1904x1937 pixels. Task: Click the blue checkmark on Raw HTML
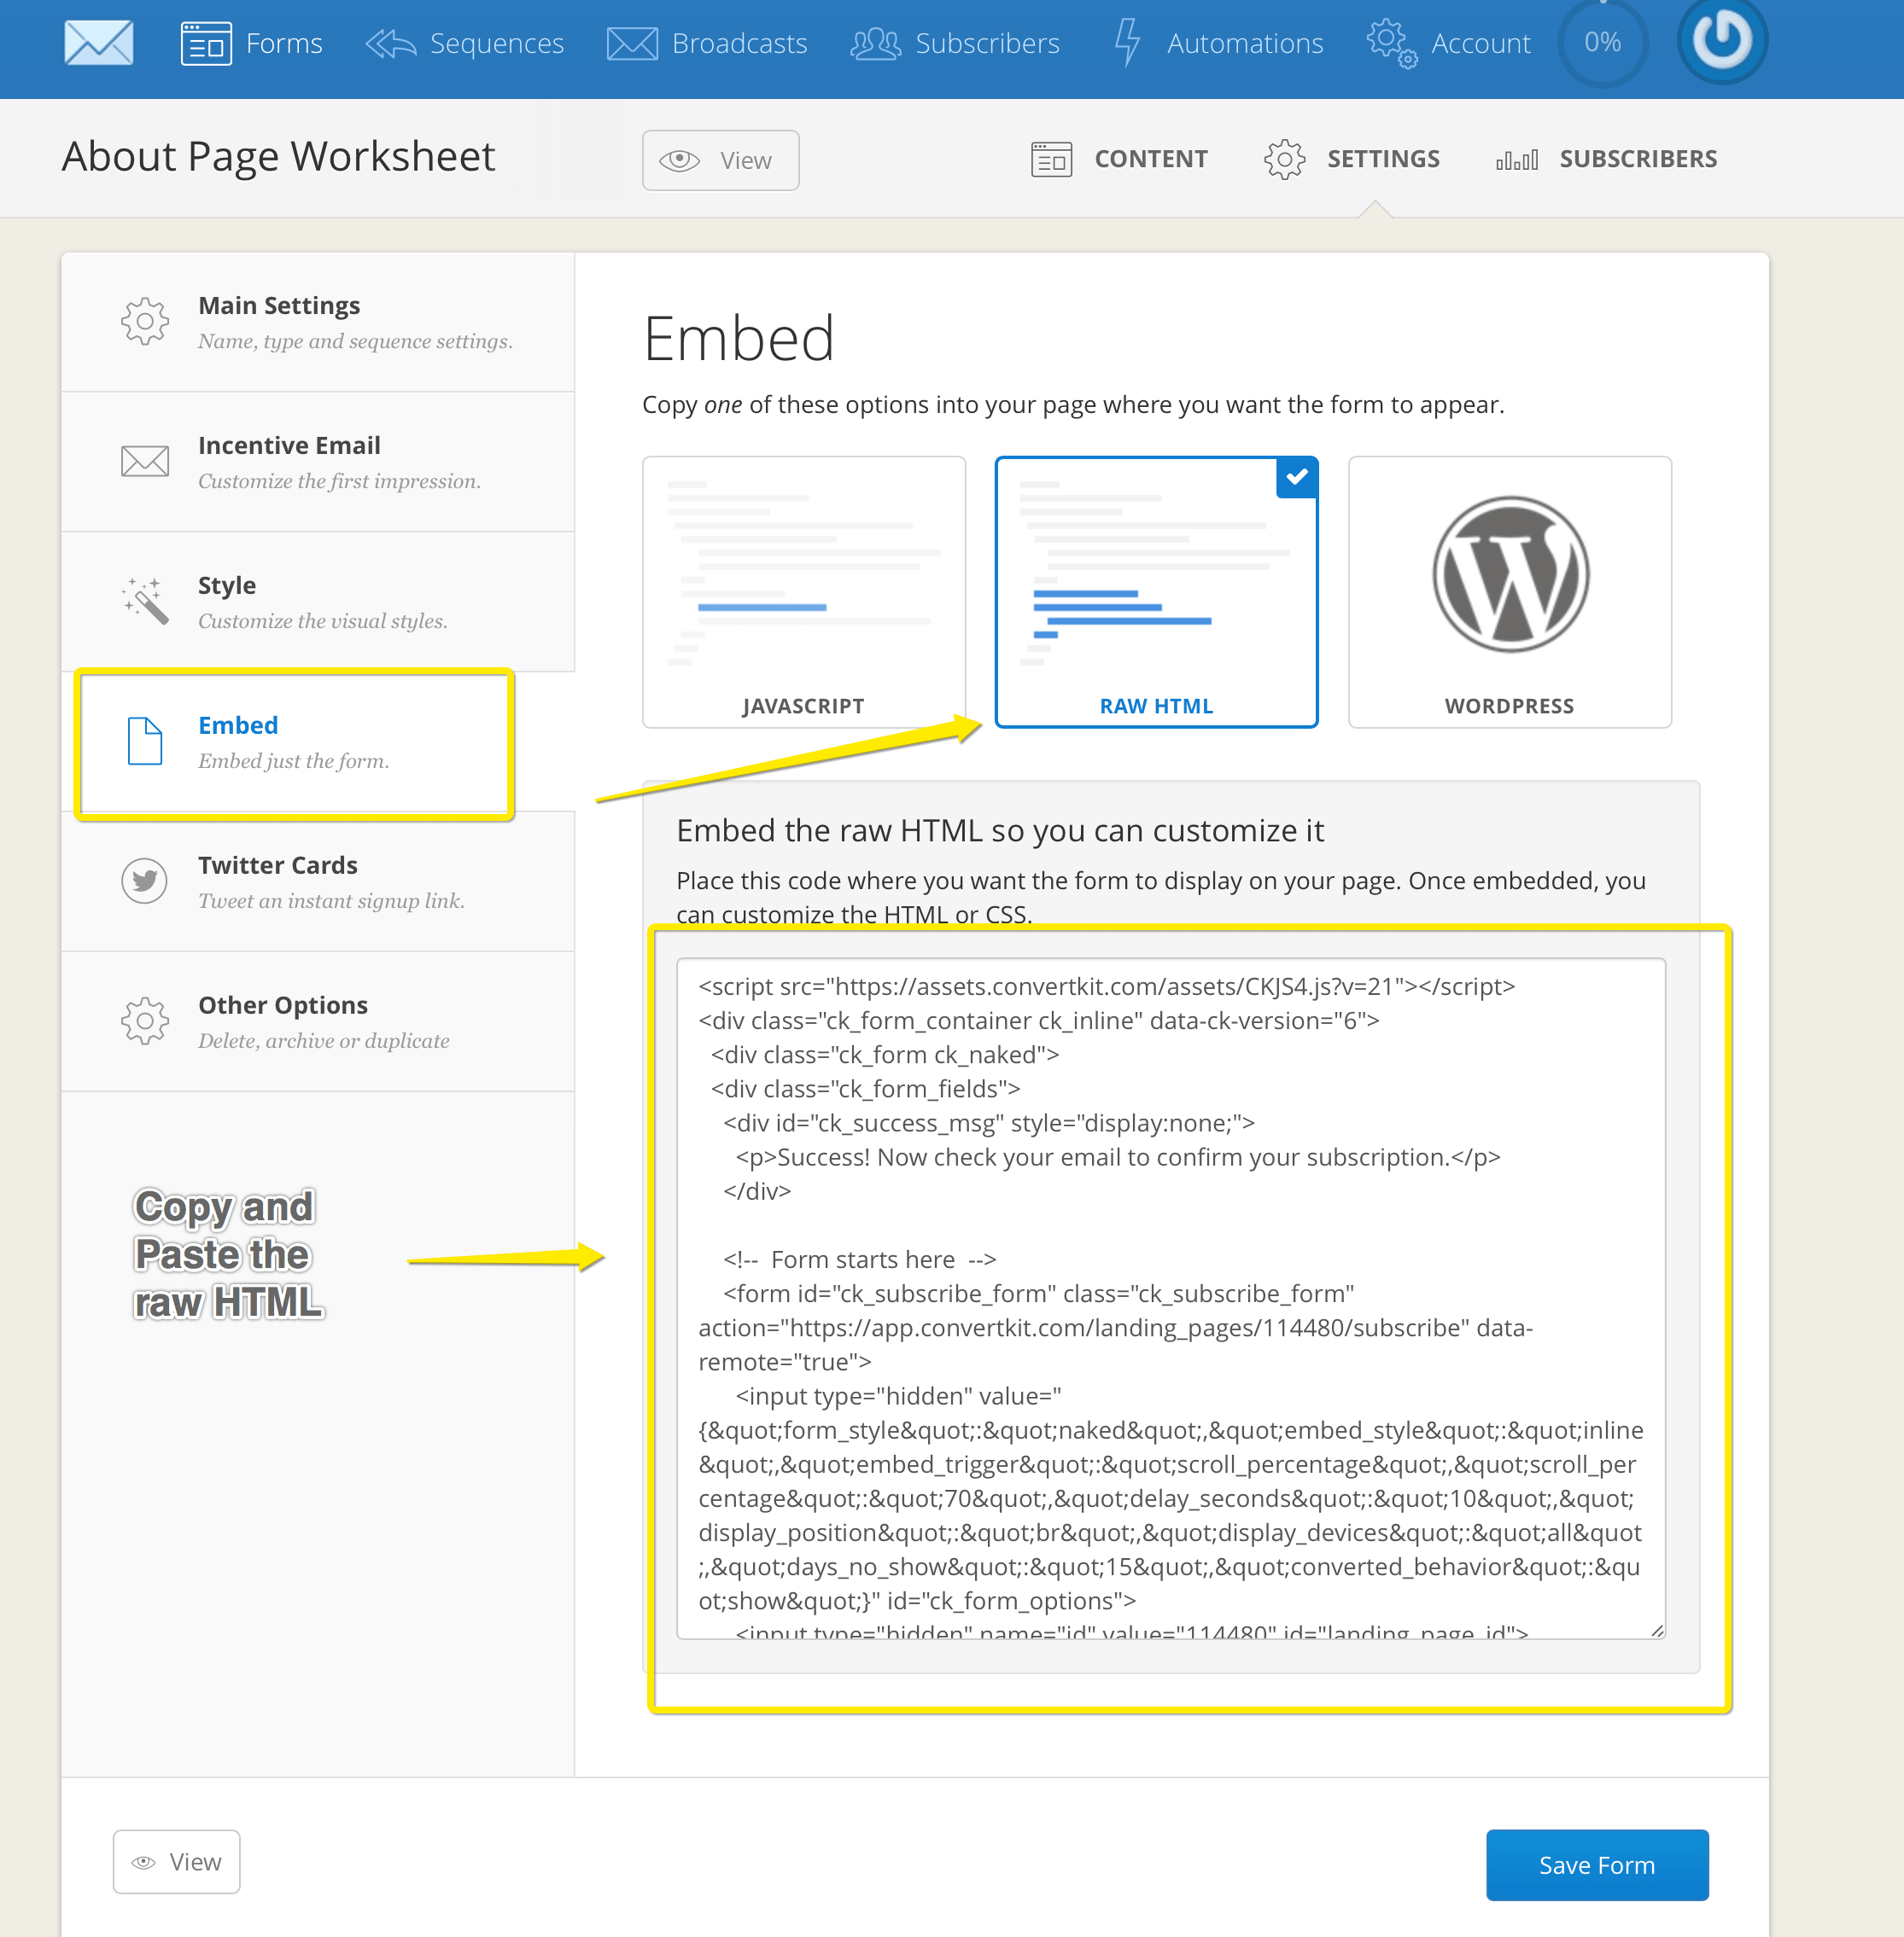point(1297,477)
